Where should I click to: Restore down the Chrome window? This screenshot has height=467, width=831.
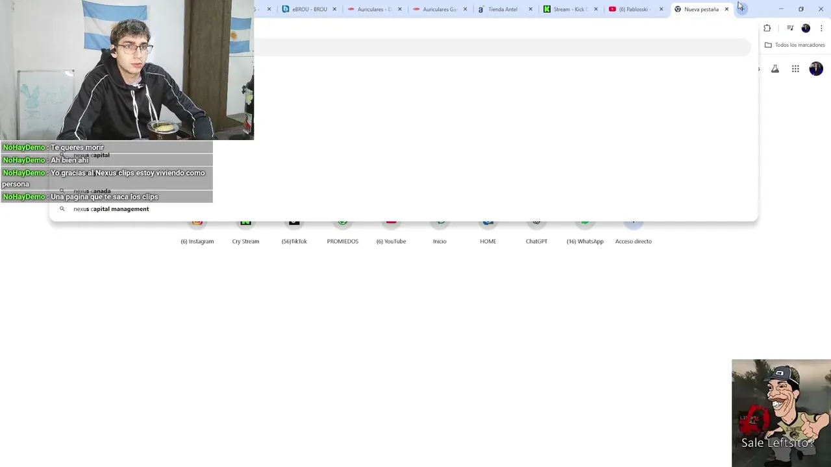[801, 9]
